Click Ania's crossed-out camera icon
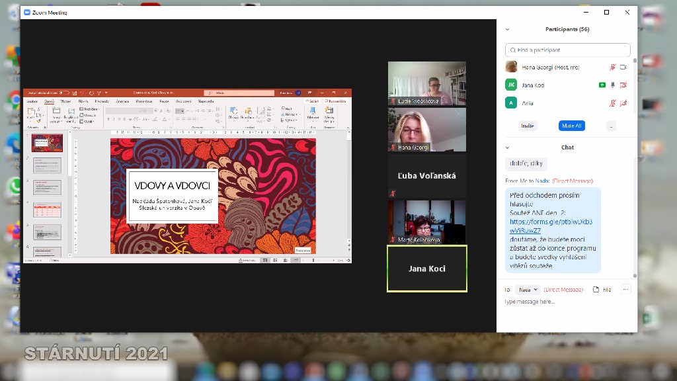Screen dimensions: 677x381 click(x=623, y=103)
